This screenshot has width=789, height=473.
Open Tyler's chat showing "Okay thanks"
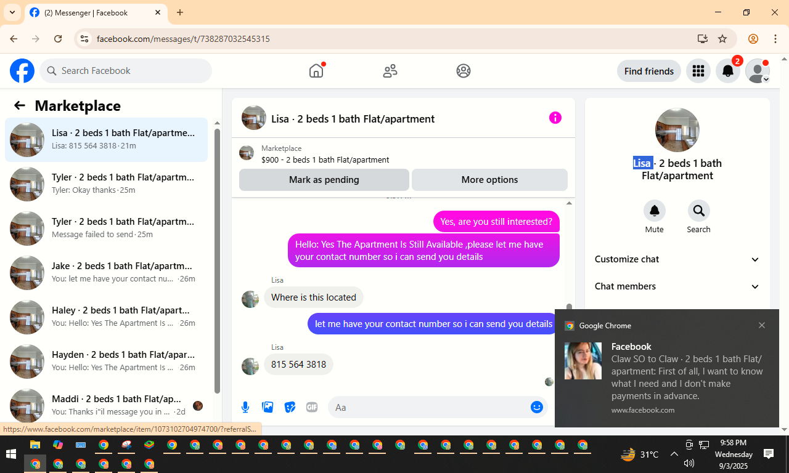point(107,184)
